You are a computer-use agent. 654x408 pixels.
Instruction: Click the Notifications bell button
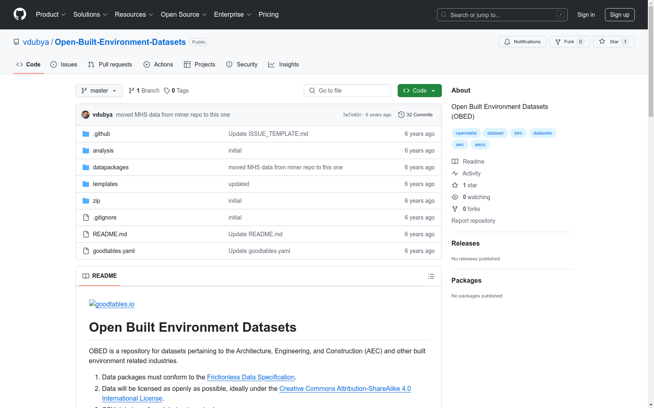[522, 42]
